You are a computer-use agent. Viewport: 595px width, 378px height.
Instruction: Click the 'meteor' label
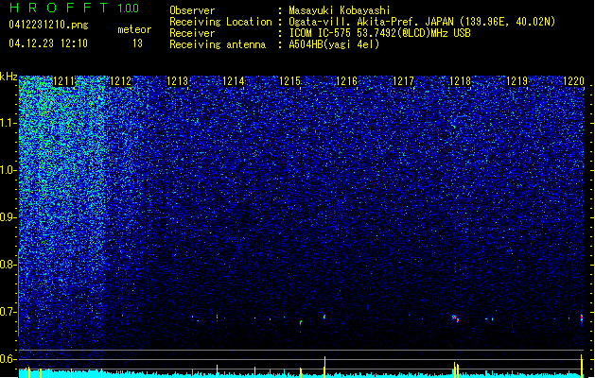click(x=134, y=29)
